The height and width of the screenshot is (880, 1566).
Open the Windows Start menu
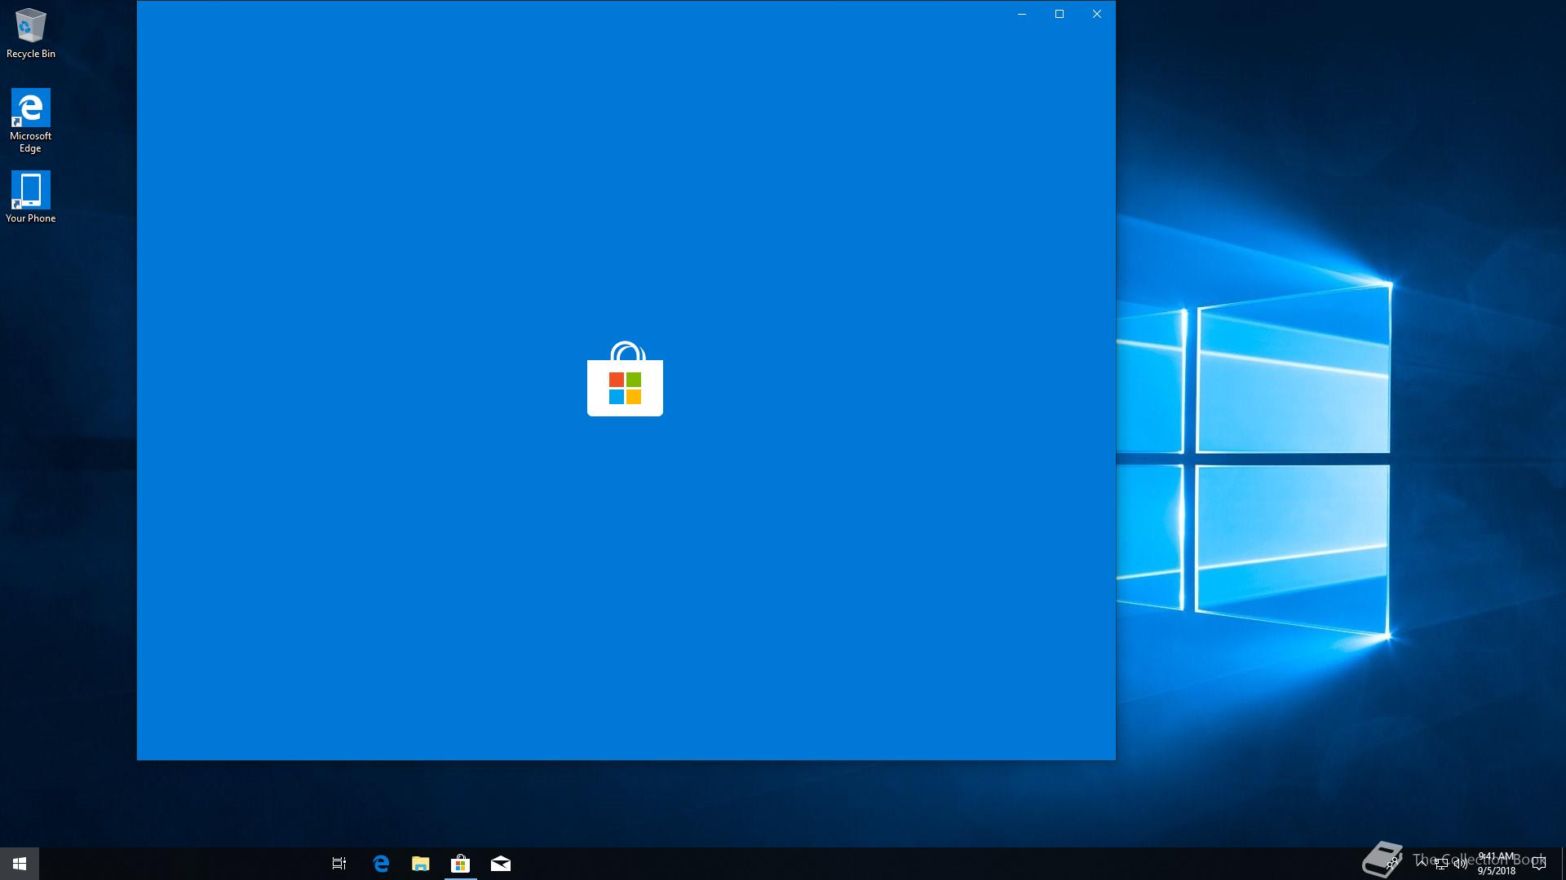[20, 864]
